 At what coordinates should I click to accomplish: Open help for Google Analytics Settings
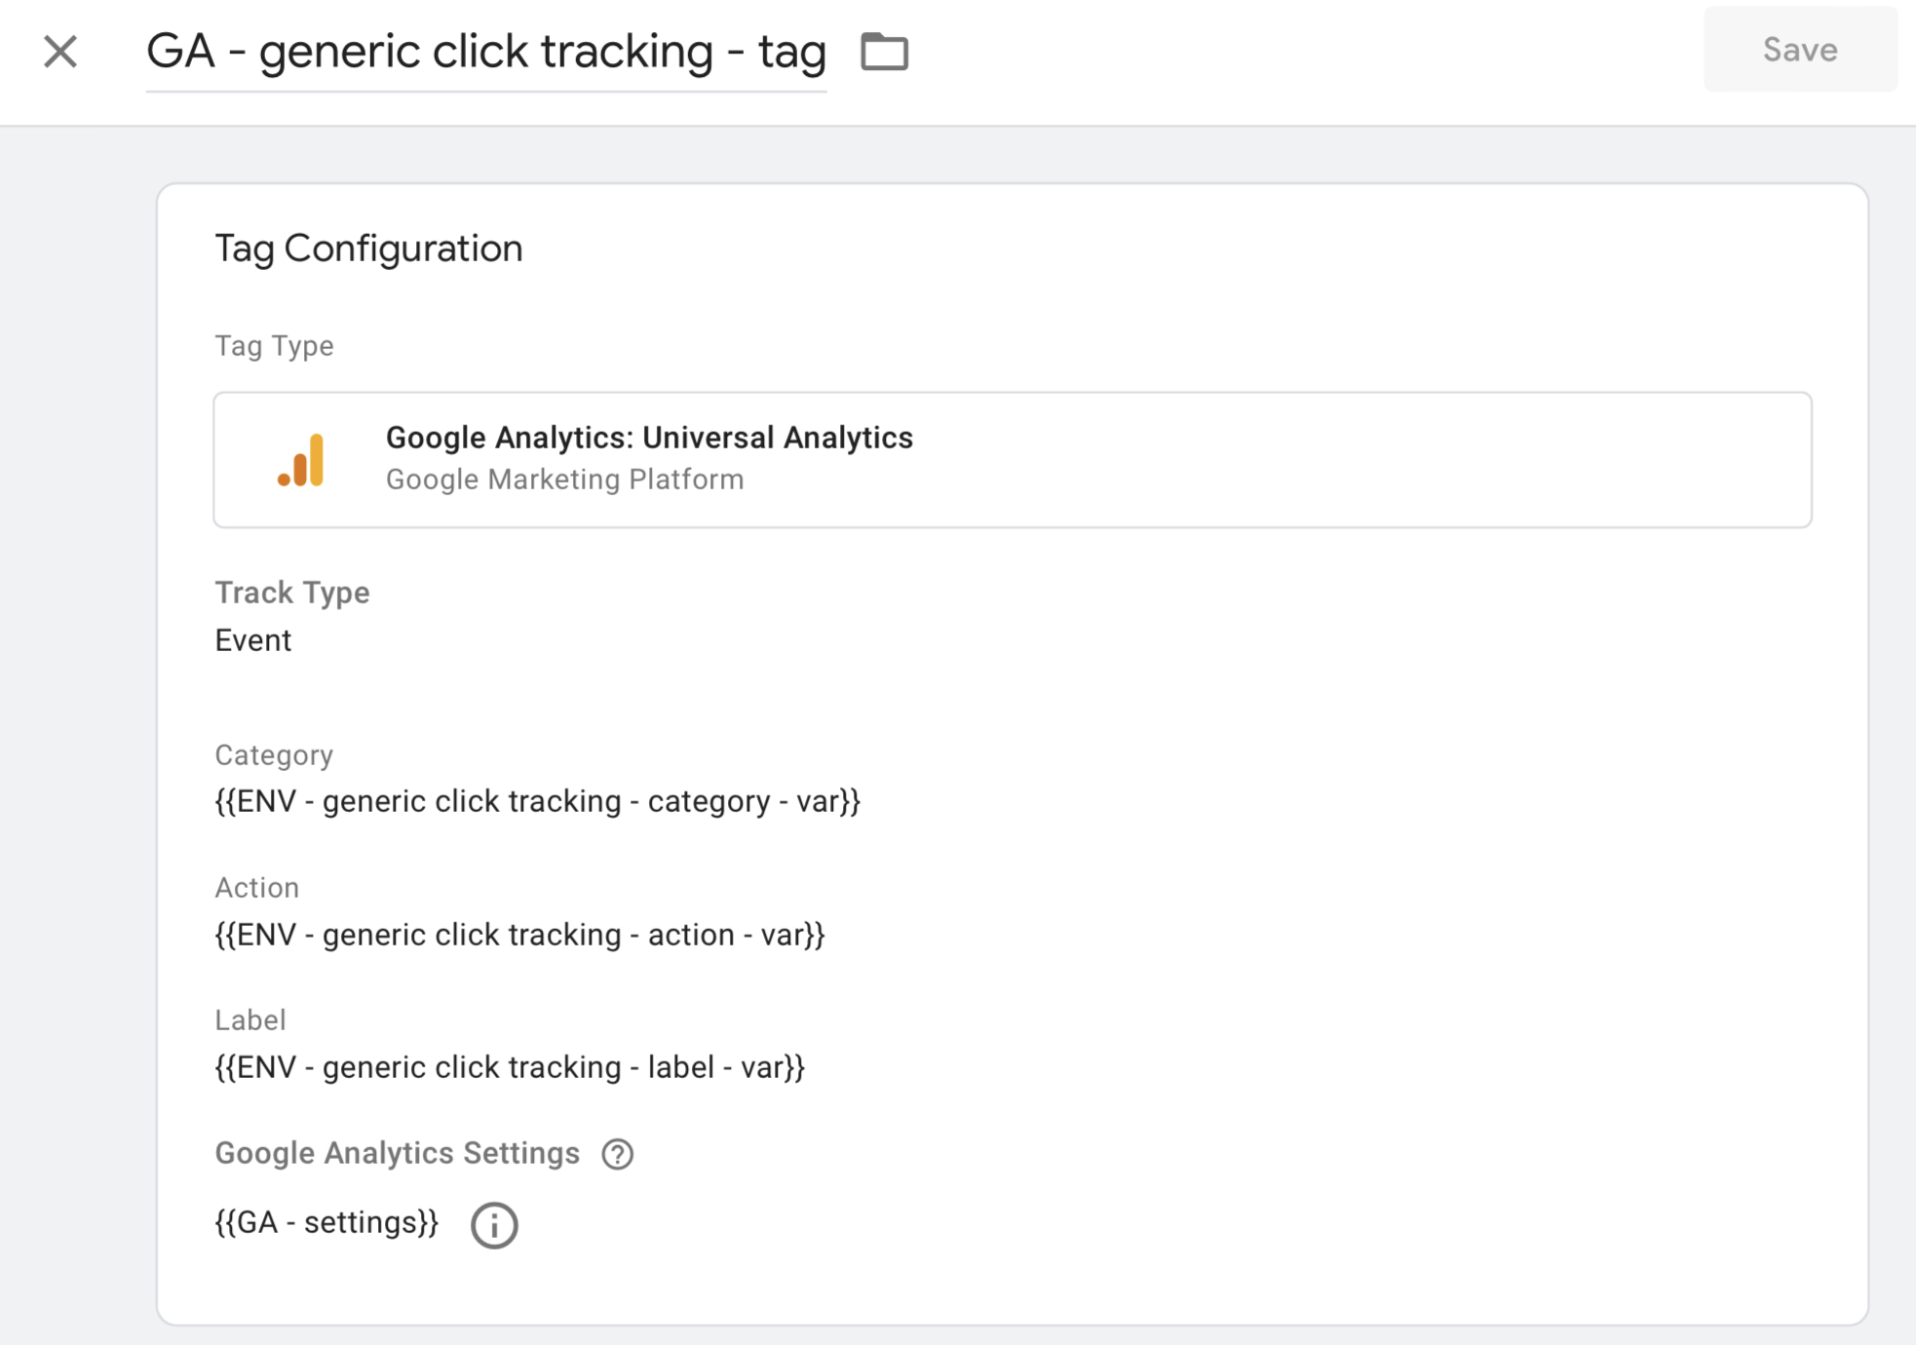(x=617, y=1154)
